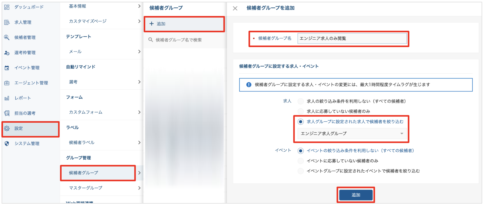Click the Dashboard icon in sidebar
486x207 pixels.
coord(7,7)
